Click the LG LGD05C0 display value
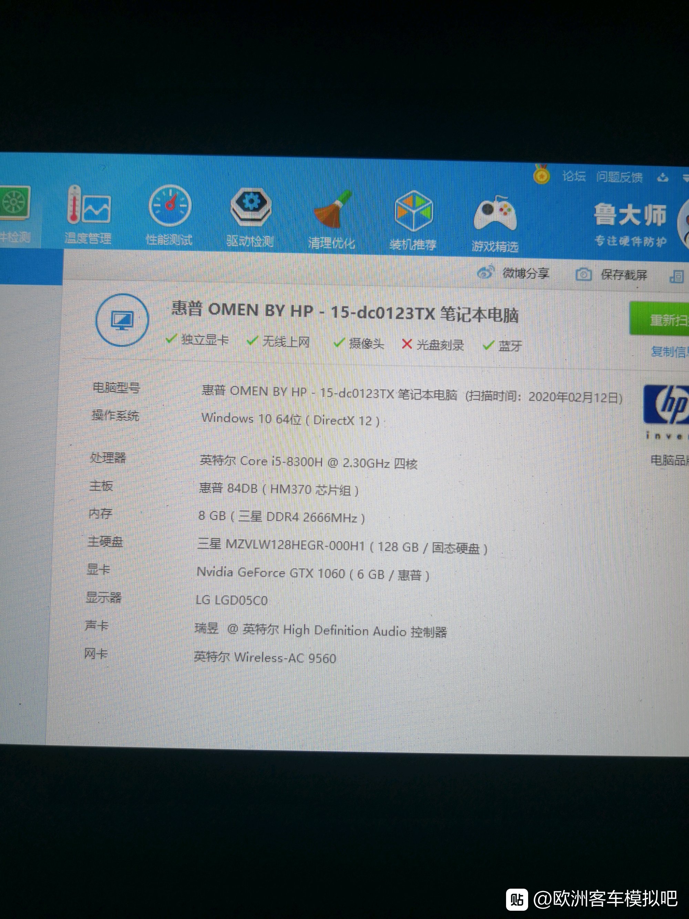The width and height of the screenshot is (689, 919). pos(232,600)
